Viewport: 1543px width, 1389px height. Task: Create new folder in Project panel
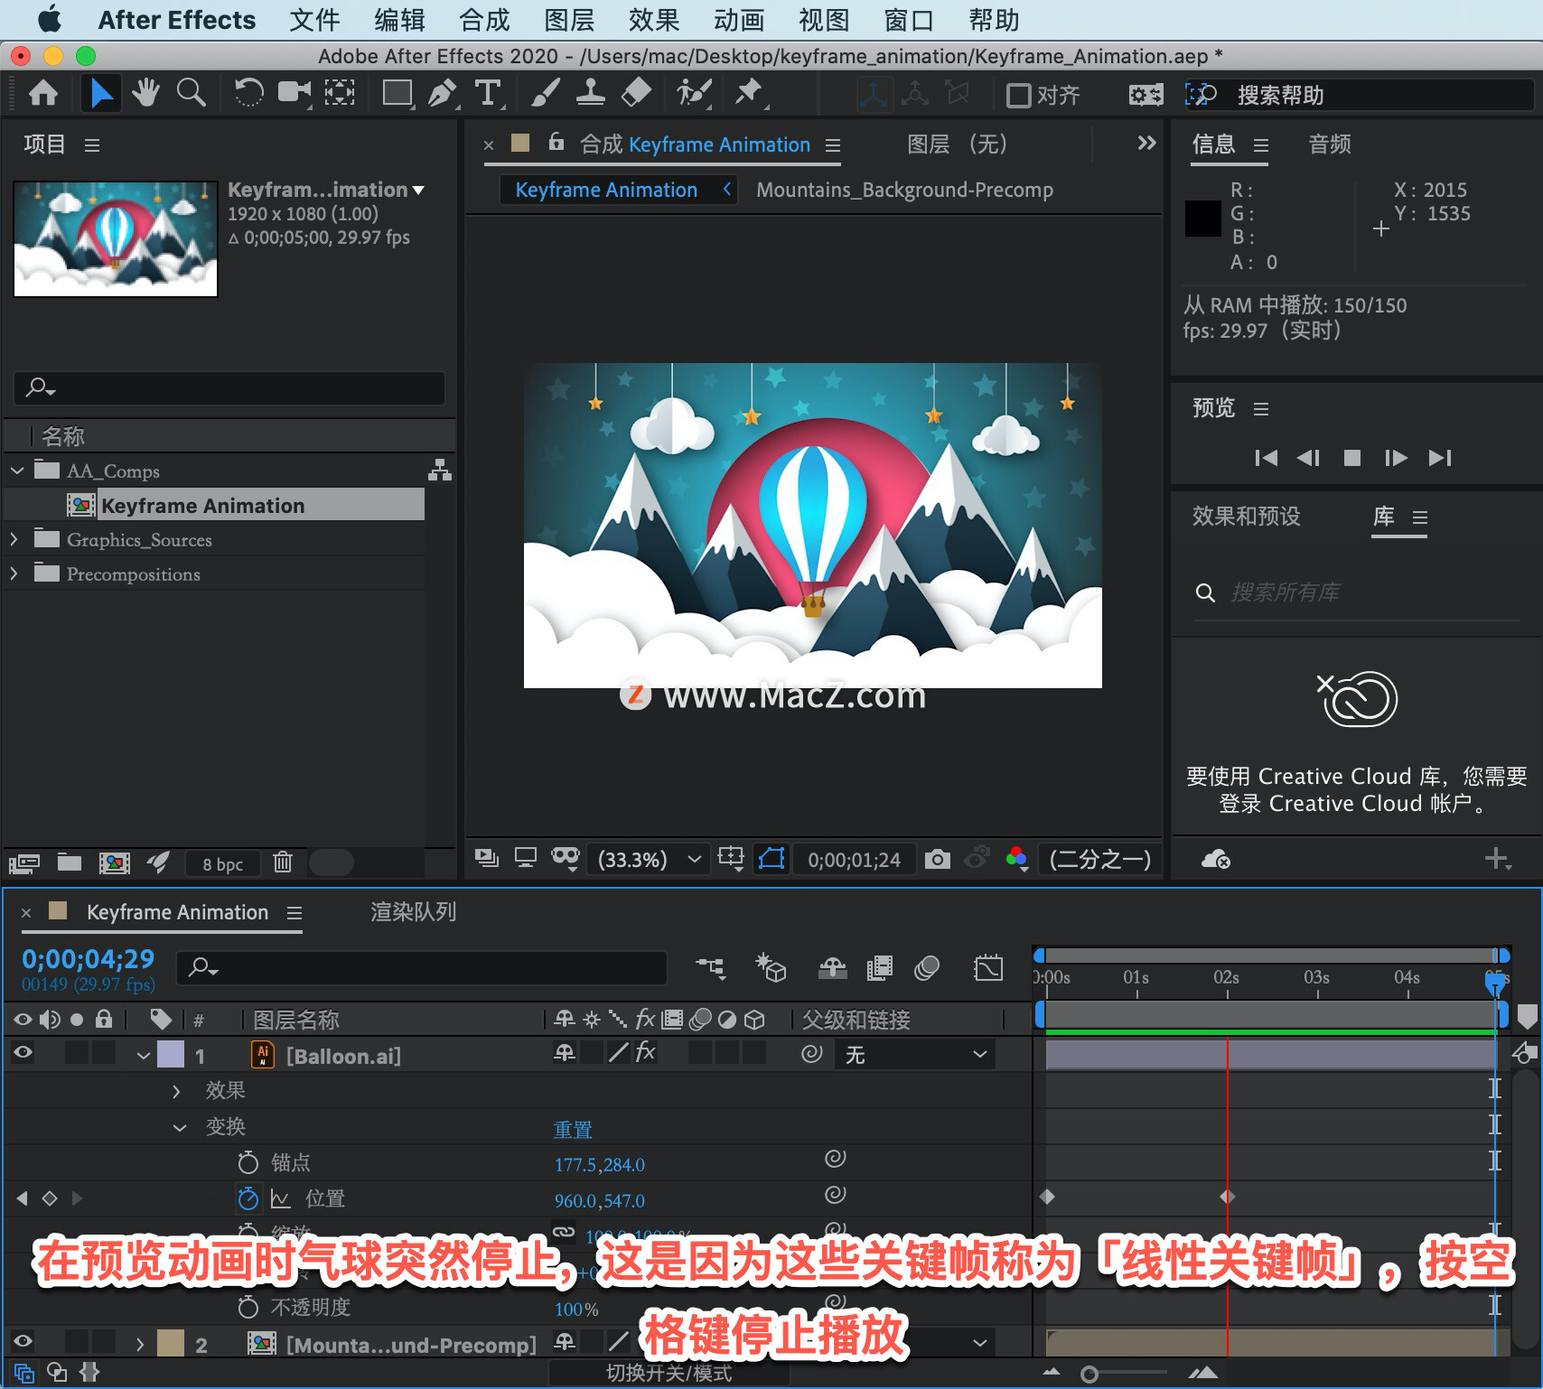(70, 862)
